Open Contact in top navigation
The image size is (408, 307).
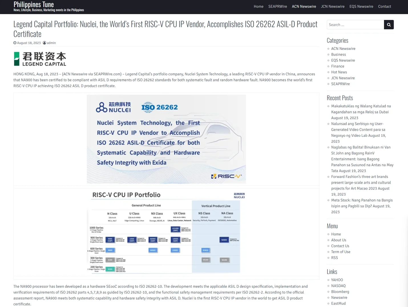pyautogui.click(x=385, y=6)
